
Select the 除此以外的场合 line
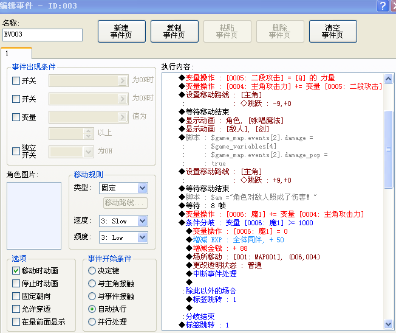(210, 291)
